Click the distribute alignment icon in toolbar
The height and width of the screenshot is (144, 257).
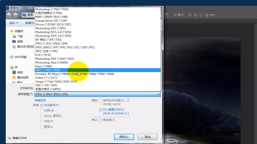[166, 15]
